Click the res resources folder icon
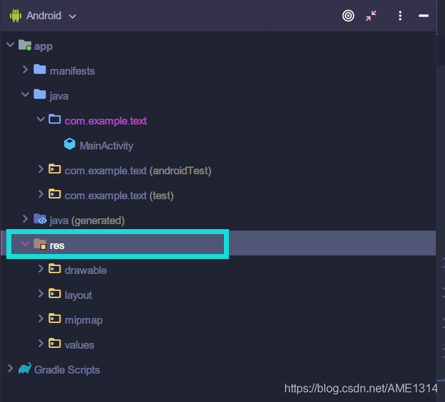The height and width of the screenshot is (402, 445). point(40,244)
